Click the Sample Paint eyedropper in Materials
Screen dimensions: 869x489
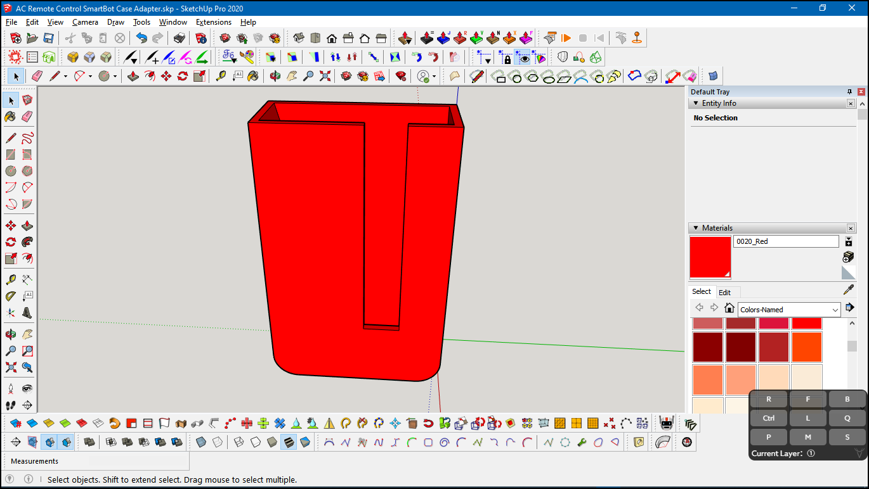pyautogui.click(x=848, y=289)
